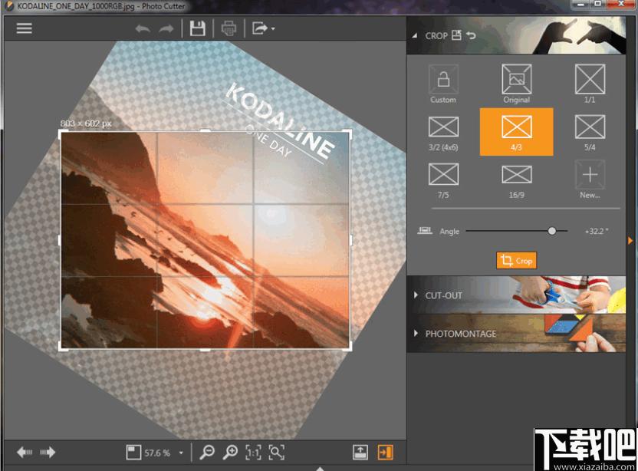Select 1/1 crop ratio
The width and height of the screenshot is (638, 471).
pos(590,84)
